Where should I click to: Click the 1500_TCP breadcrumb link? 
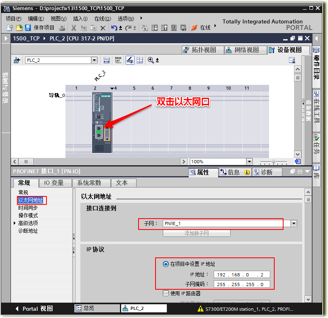click(x=26, y=38)
